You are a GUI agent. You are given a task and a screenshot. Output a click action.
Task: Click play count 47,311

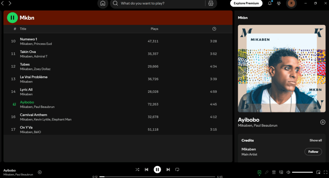coord(153,41)
